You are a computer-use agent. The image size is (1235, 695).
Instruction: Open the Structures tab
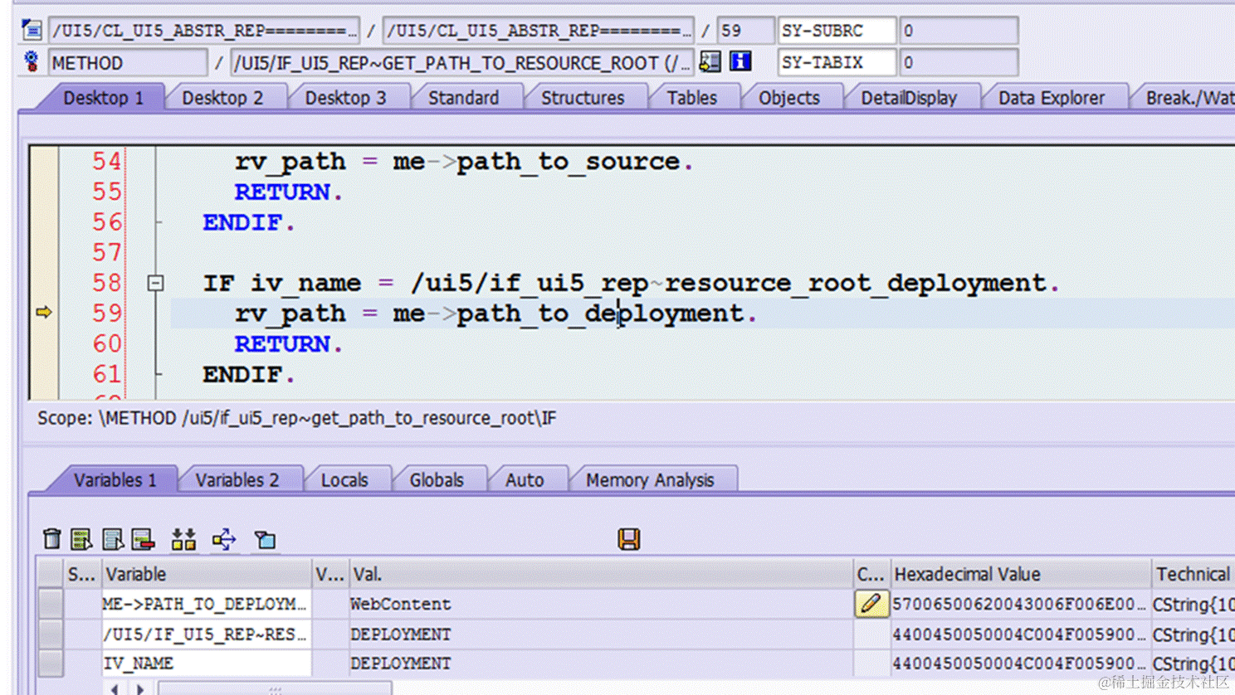pos(583,98)
